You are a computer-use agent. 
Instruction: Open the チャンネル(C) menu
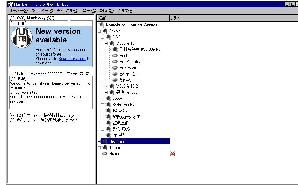pyautogui.click(x=68, y=11)
